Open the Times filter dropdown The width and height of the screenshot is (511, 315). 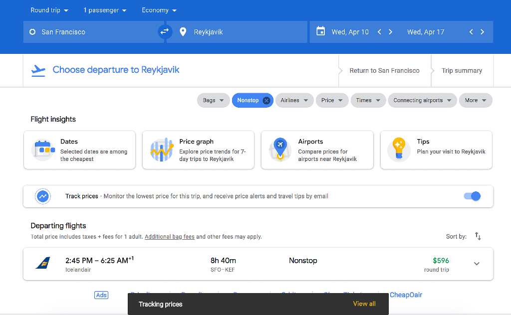[x=368, y=100]
